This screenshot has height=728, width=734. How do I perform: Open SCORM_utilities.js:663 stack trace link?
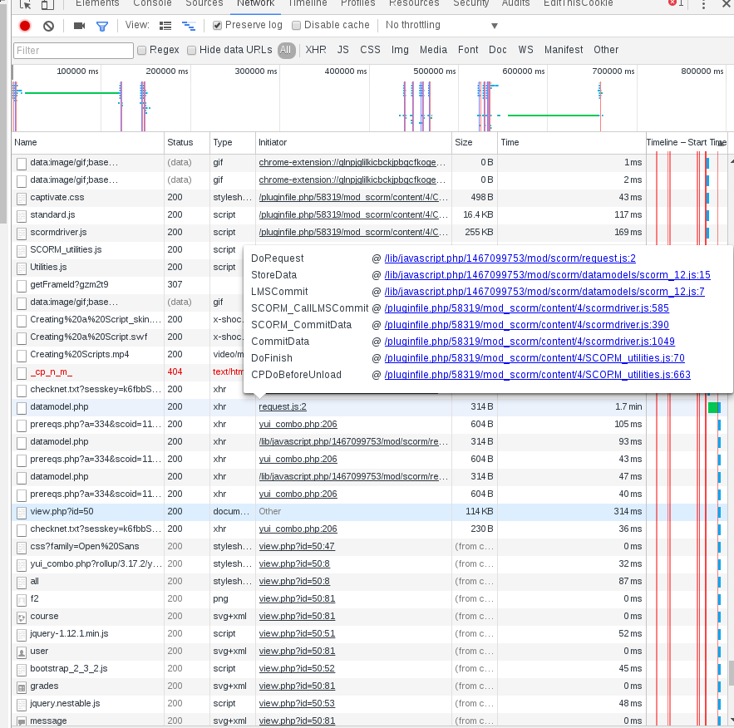click(537, 375)
